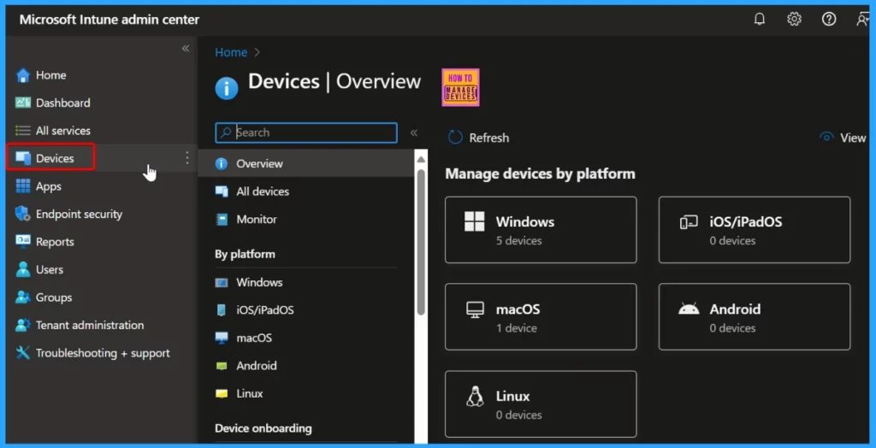
Task: Click the Android robot icon on card
Action: coord(689,309)
